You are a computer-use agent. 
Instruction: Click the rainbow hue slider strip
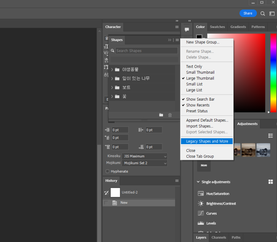click(x=273, y=73)
